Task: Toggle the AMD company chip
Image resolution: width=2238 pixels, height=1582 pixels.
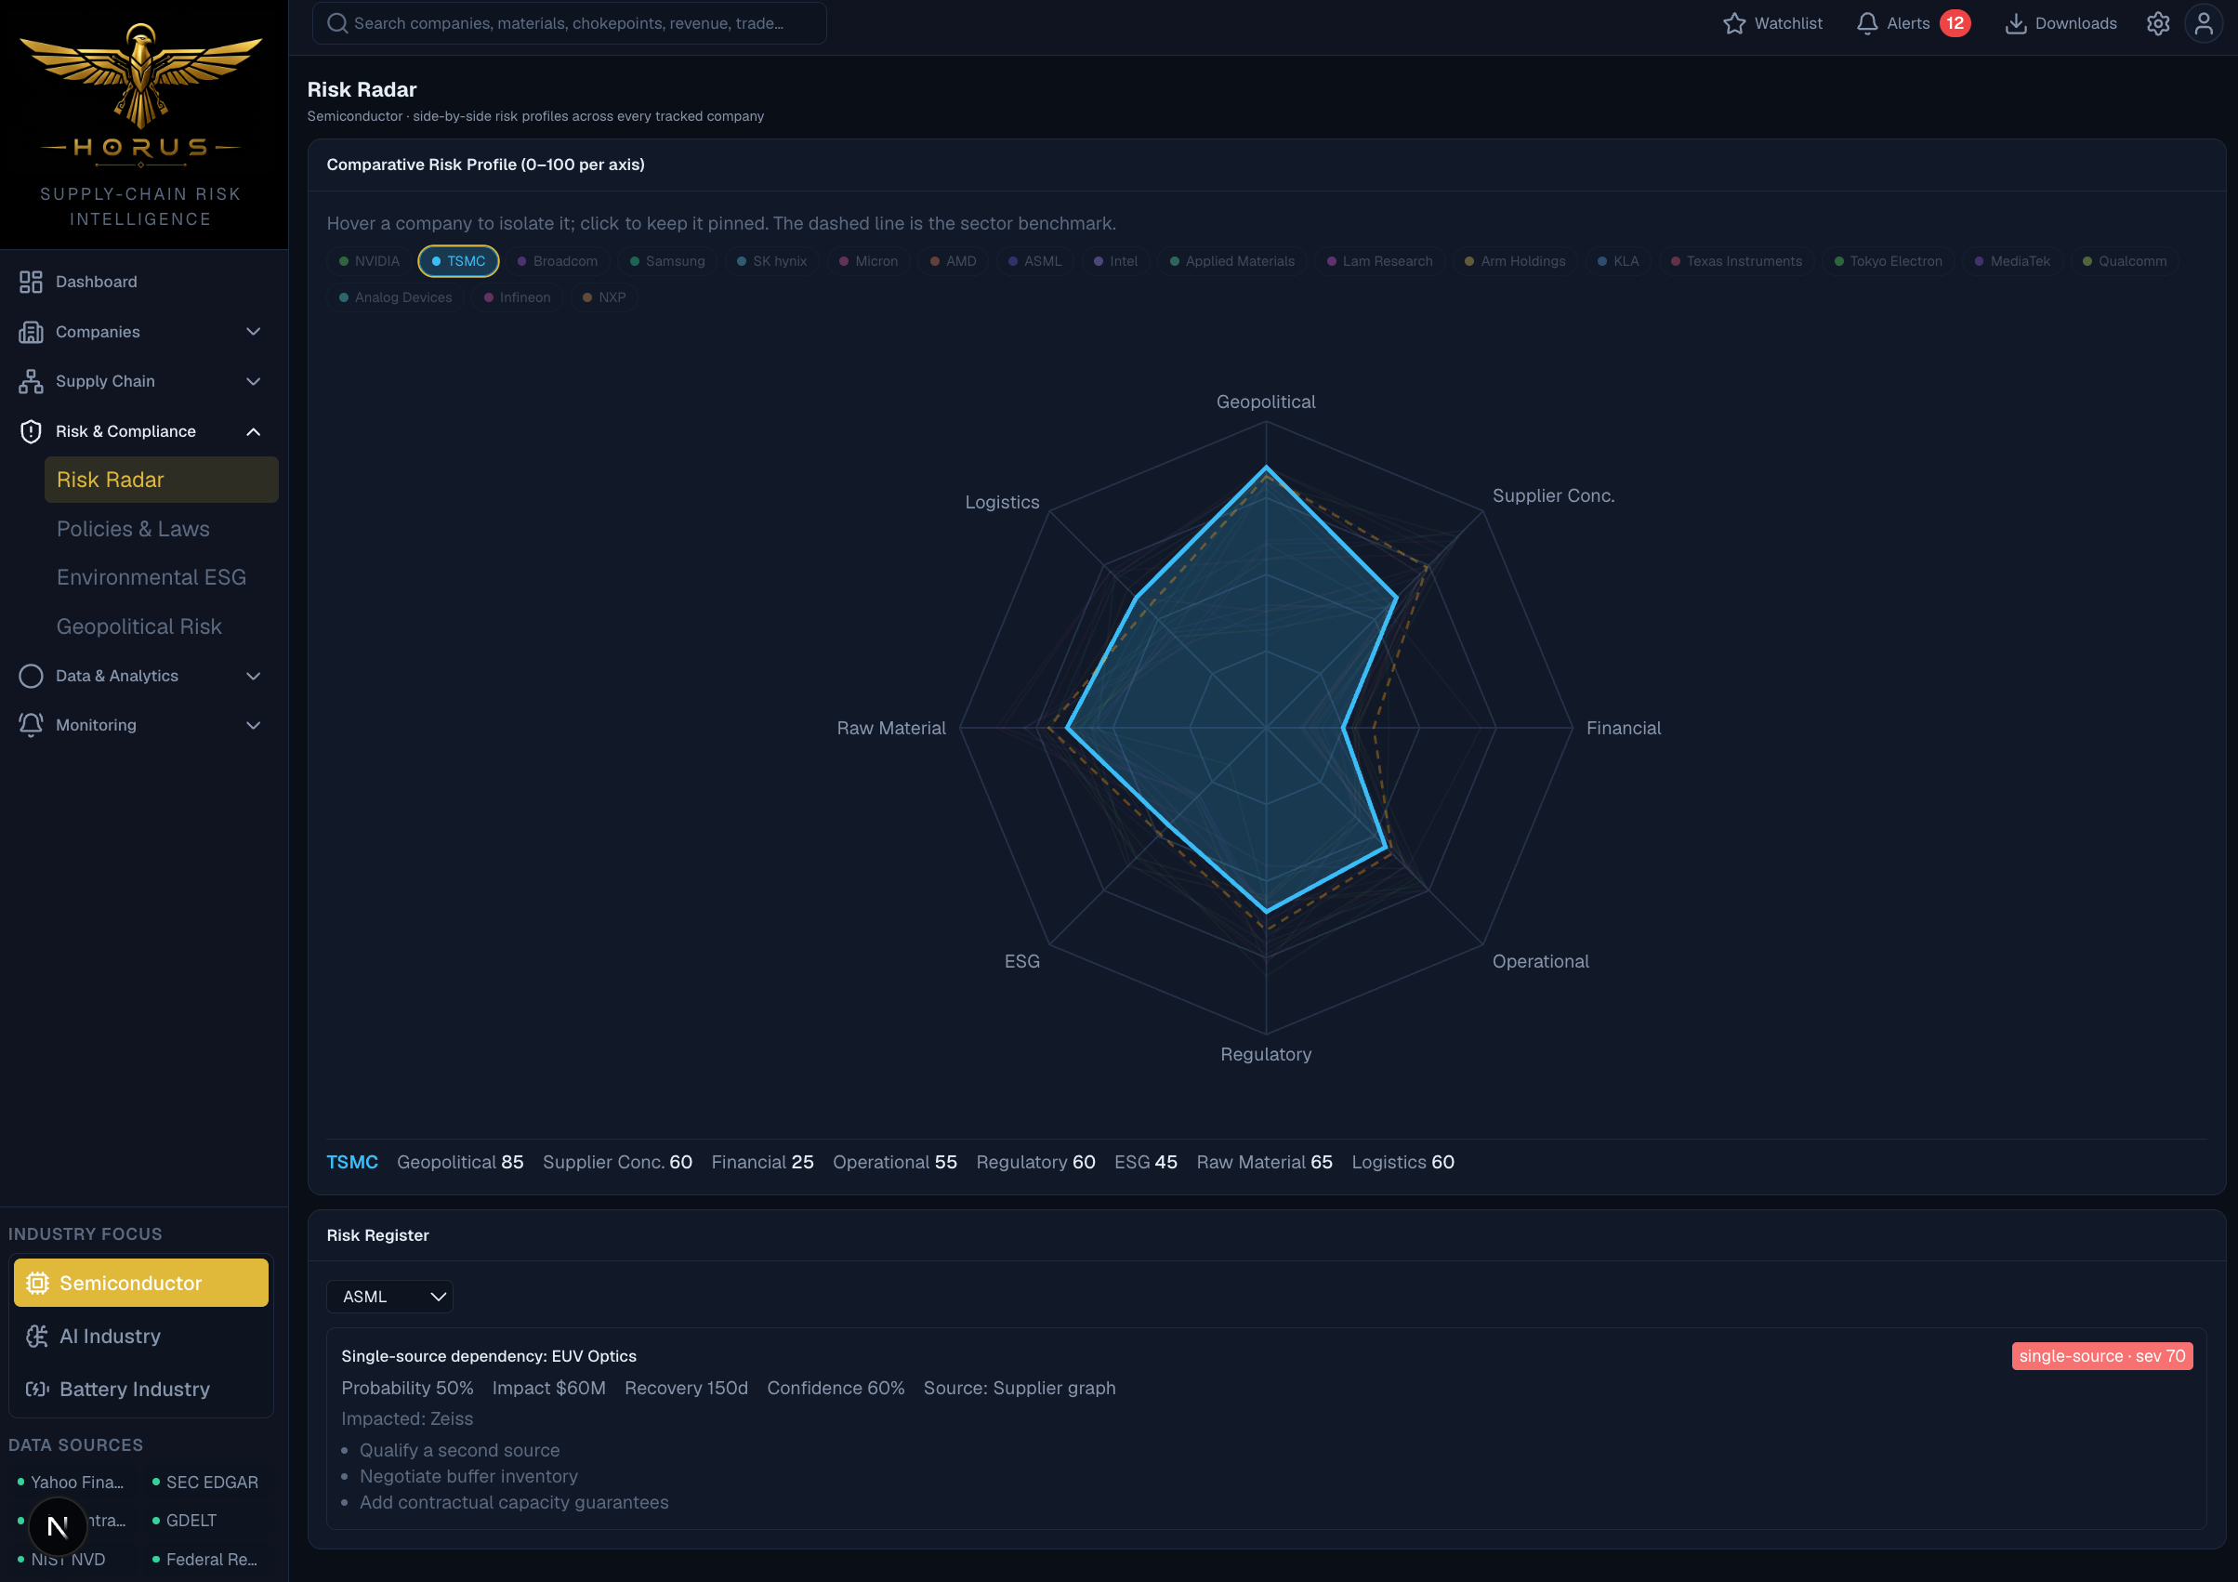Action: 954,261
